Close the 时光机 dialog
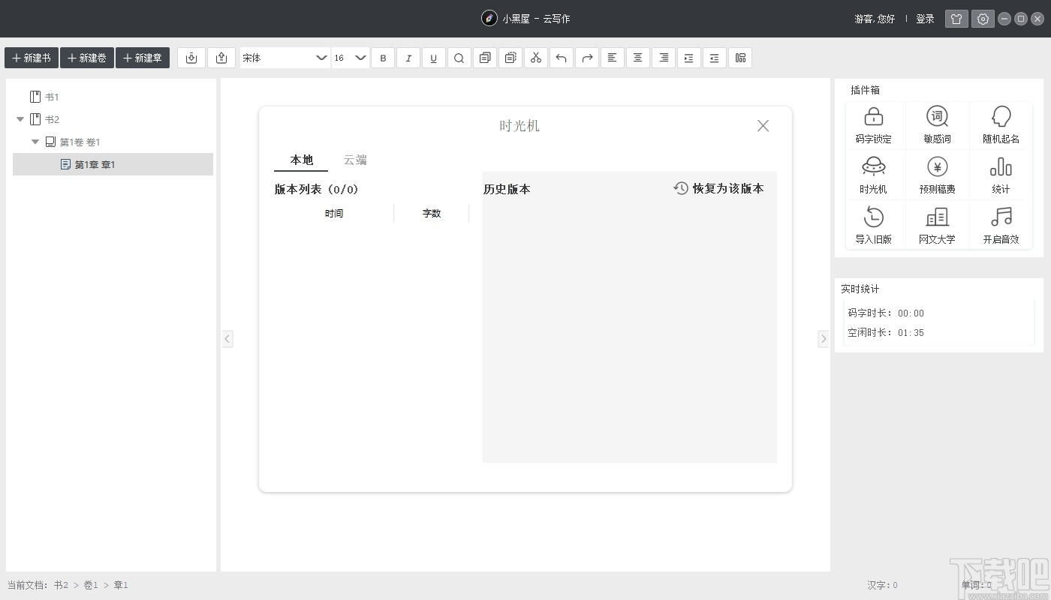Image resolution: width=1051 pixels, height=600 pixels. [763, 126]
